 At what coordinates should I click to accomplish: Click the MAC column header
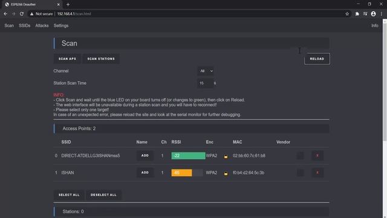click(x=237, y=142)
